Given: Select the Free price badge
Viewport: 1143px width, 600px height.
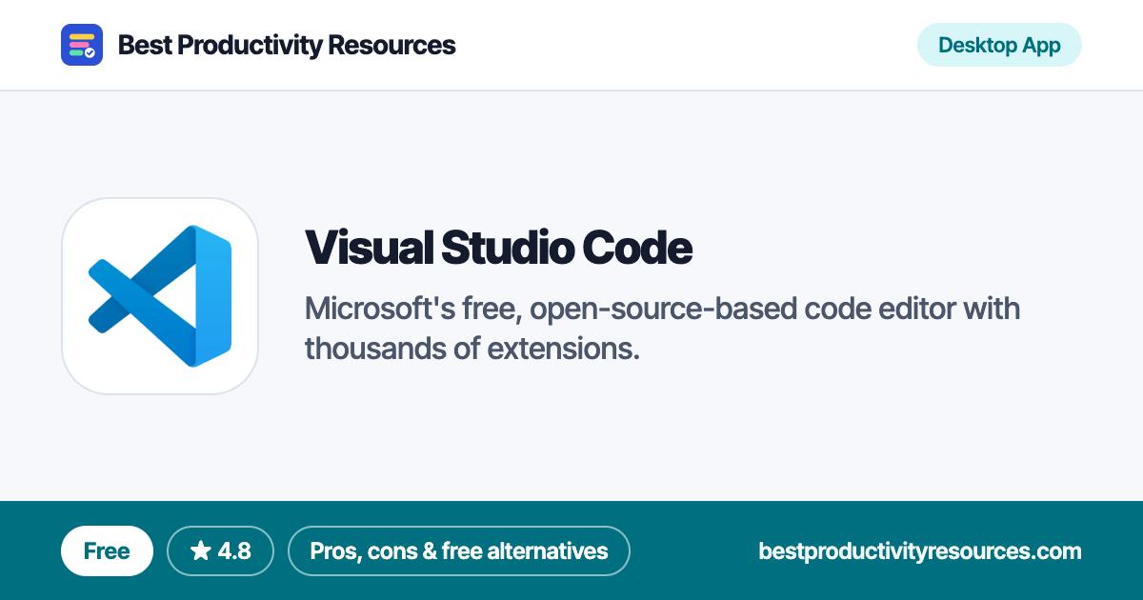Looking at the screenshot, I should click(x=107, y=550).
